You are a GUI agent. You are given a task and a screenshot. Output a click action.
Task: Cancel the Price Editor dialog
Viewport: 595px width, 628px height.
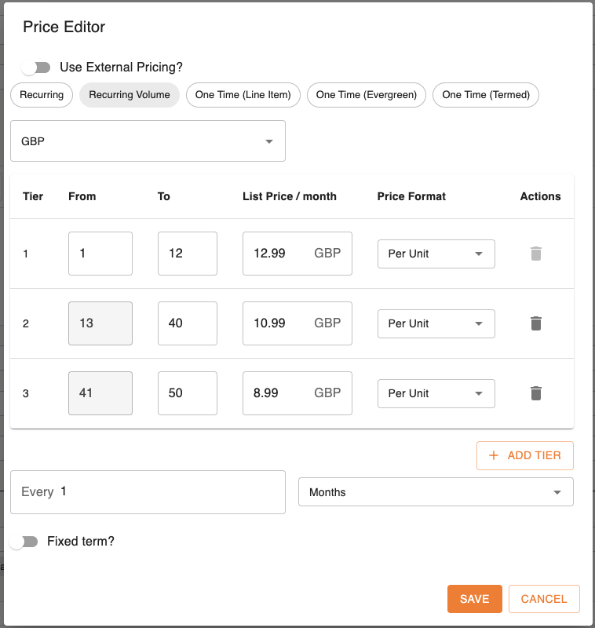tap(544, 599)
